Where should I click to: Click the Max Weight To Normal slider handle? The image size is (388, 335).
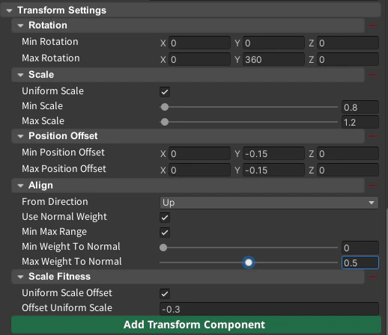249,262
